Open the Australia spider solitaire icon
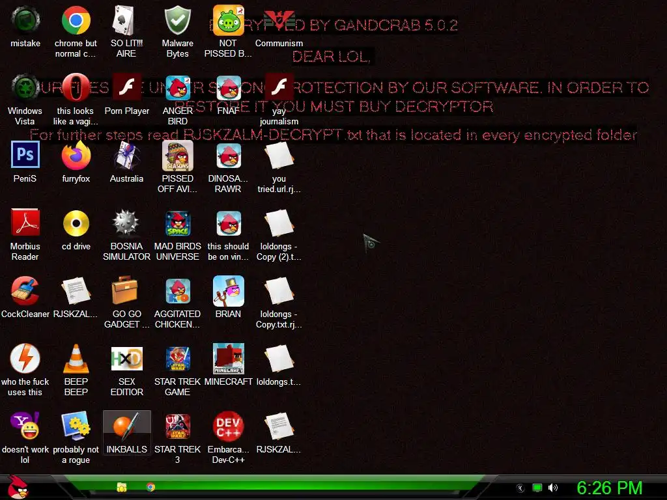This screenshot has height=500, width=667. pos(126,156)
